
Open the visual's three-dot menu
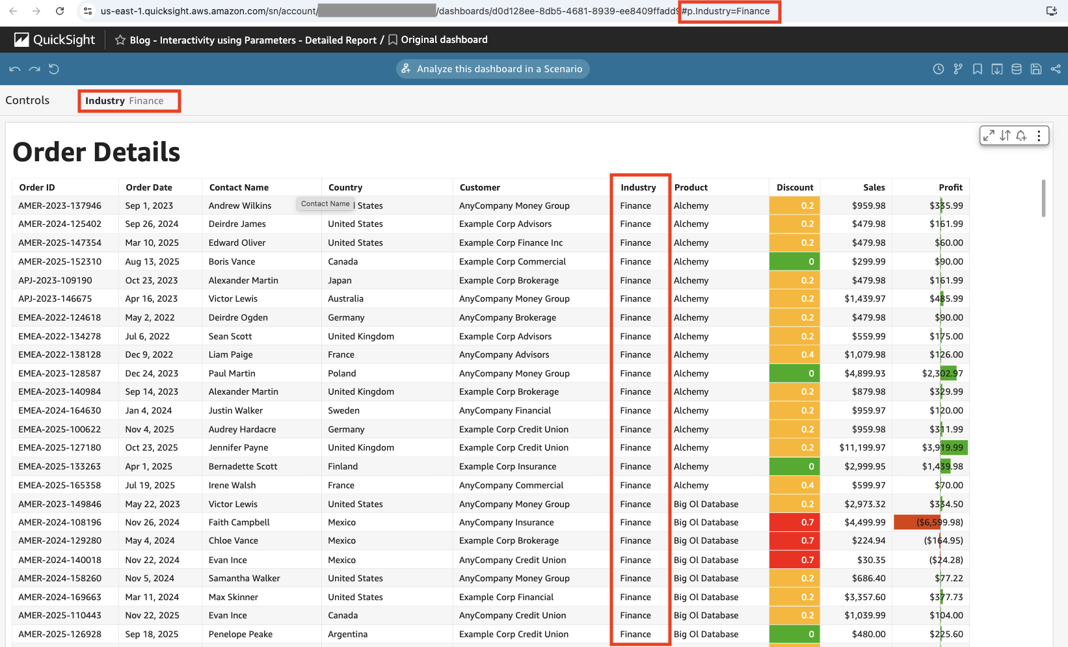[1039, 135]
